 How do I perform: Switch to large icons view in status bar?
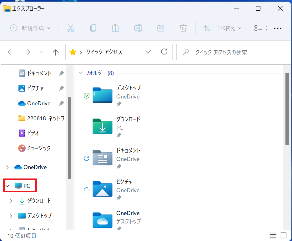(284, 235)
